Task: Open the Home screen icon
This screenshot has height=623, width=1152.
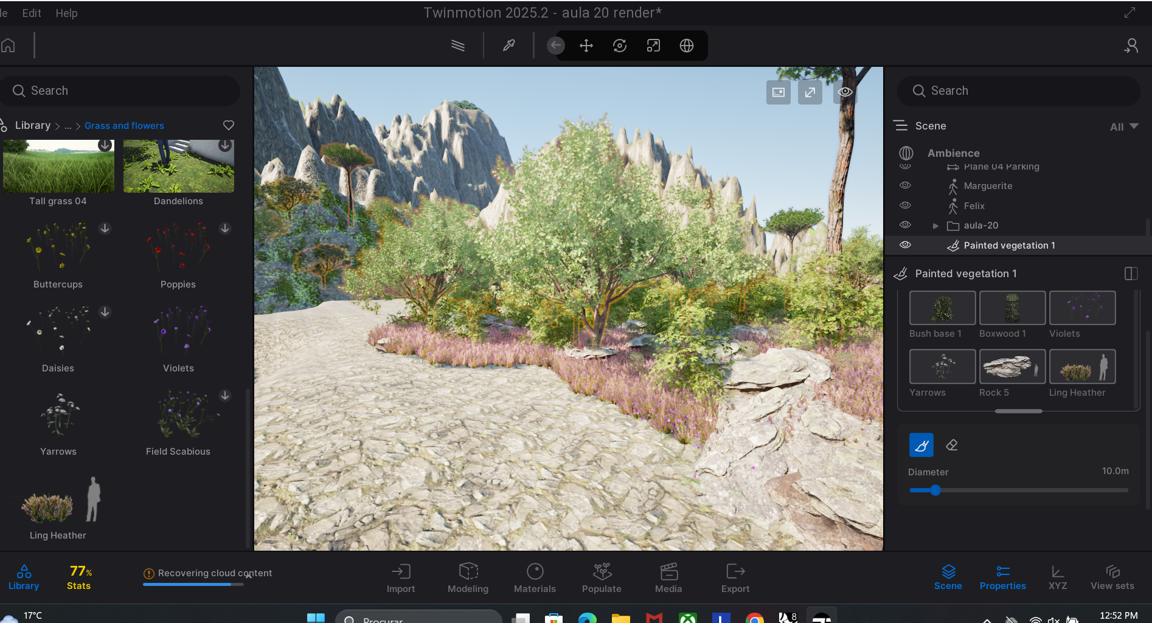Action: click(x=8, y=46)
